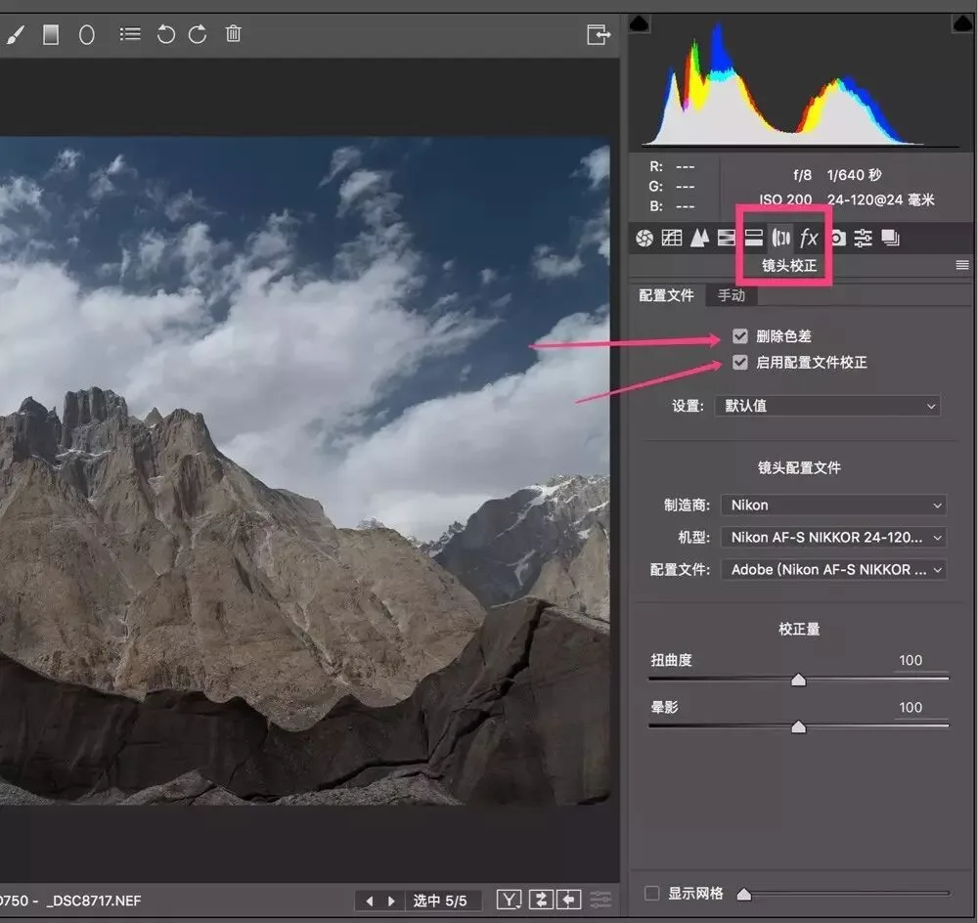Click the rotate clockwise icon

pyautogui.click(x=198, y=34)
